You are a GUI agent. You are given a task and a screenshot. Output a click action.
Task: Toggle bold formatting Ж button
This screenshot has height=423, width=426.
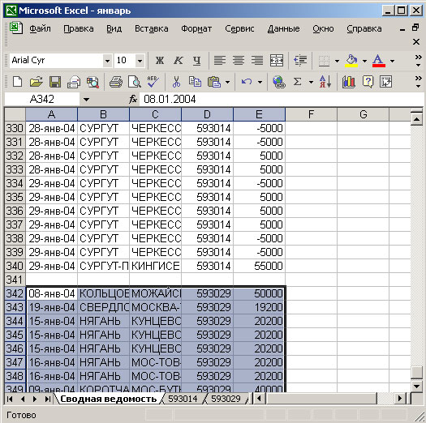click(x=160, y=60)
